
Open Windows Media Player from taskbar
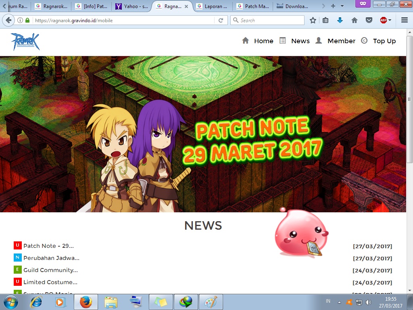pos(60,302)
